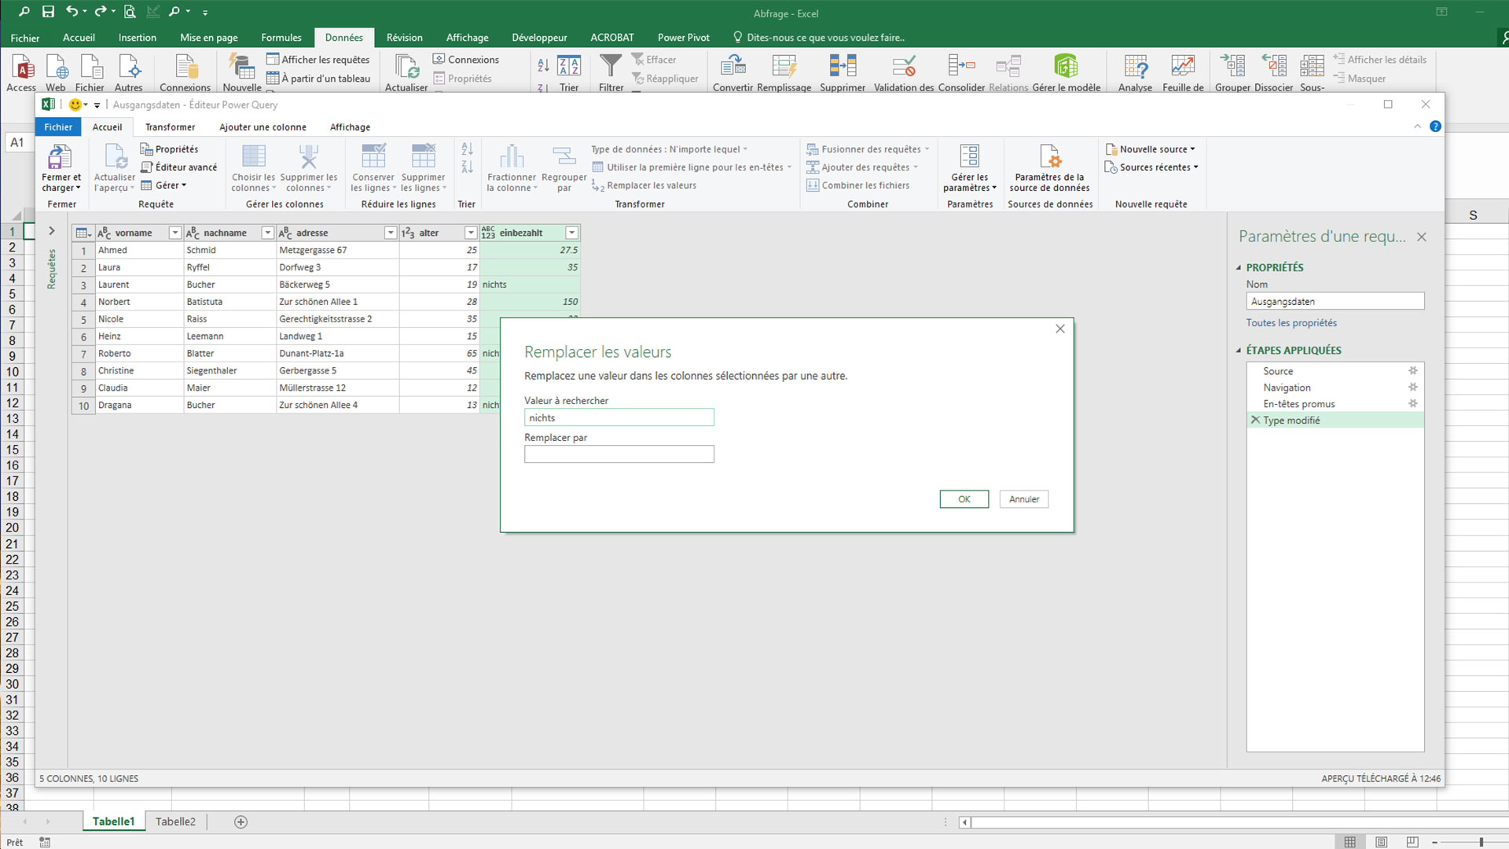Click the "Fusionner des requêtes" icon
Viewport: 1509px width, 849px height.
tap(813, 149)
